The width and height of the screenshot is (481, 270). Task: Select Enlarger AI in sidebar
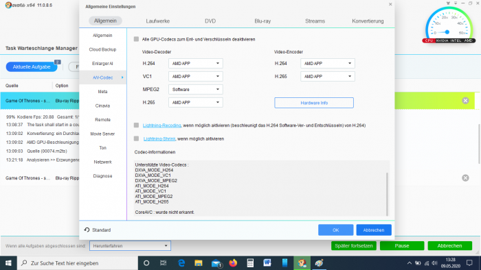[x=102, y=64]
